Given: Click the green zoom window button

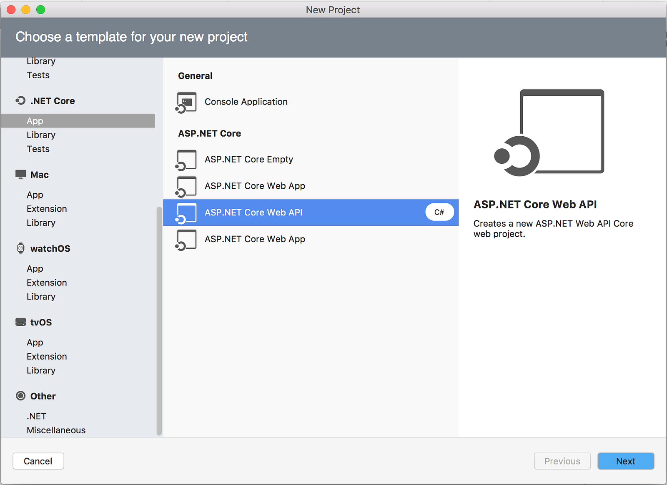Looking at the screenshot, I should (x=40, y=10).
